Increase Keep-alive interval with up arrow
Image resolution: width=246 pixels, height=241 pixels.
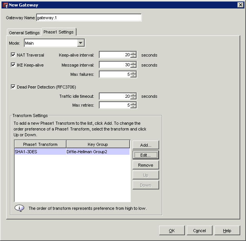click(133, 53)
